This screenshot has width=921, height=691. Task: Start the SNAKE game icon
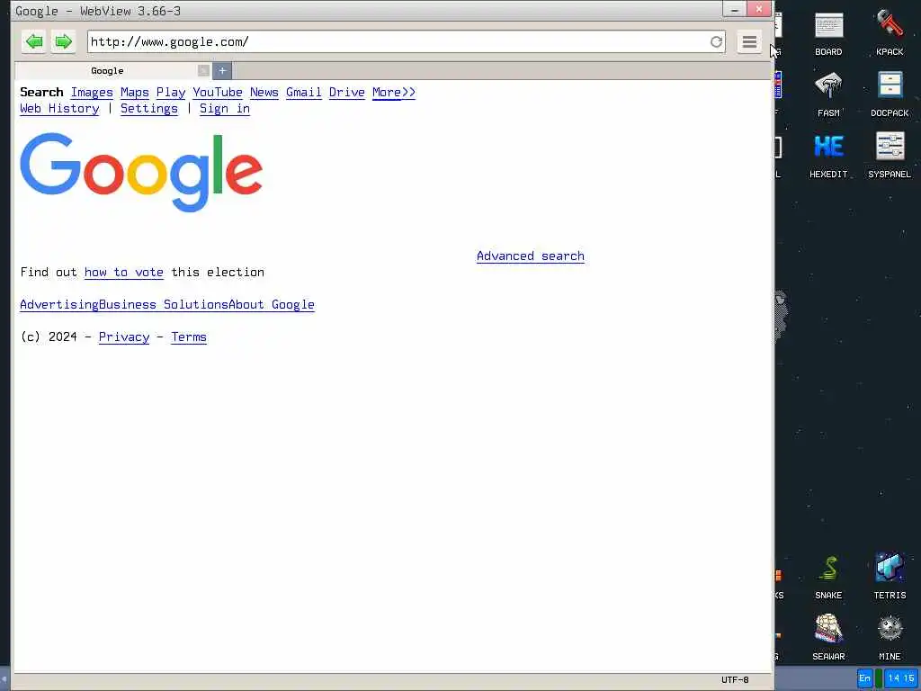tap(828, 578)
